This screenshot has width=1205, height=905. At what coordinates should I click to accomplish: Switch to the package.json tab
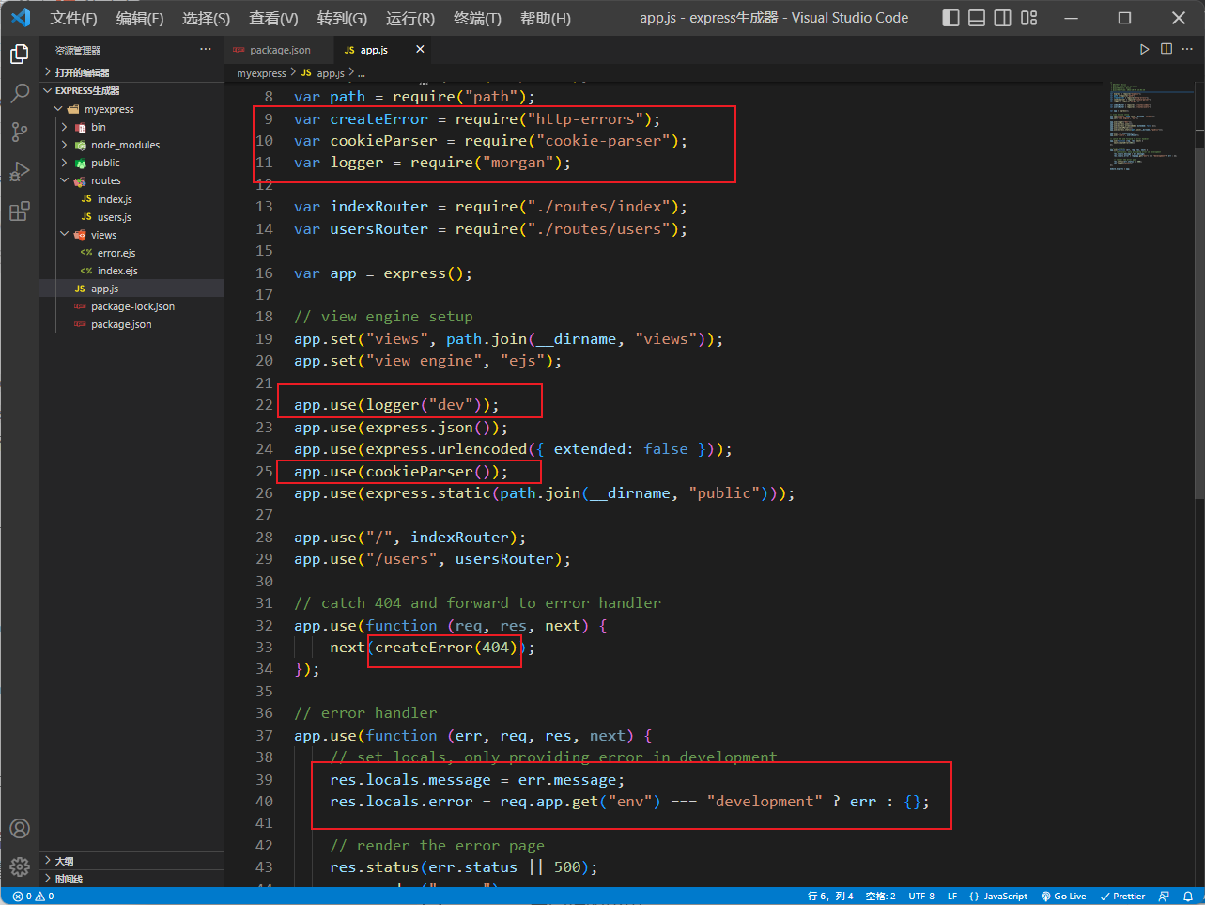(279, 50)
